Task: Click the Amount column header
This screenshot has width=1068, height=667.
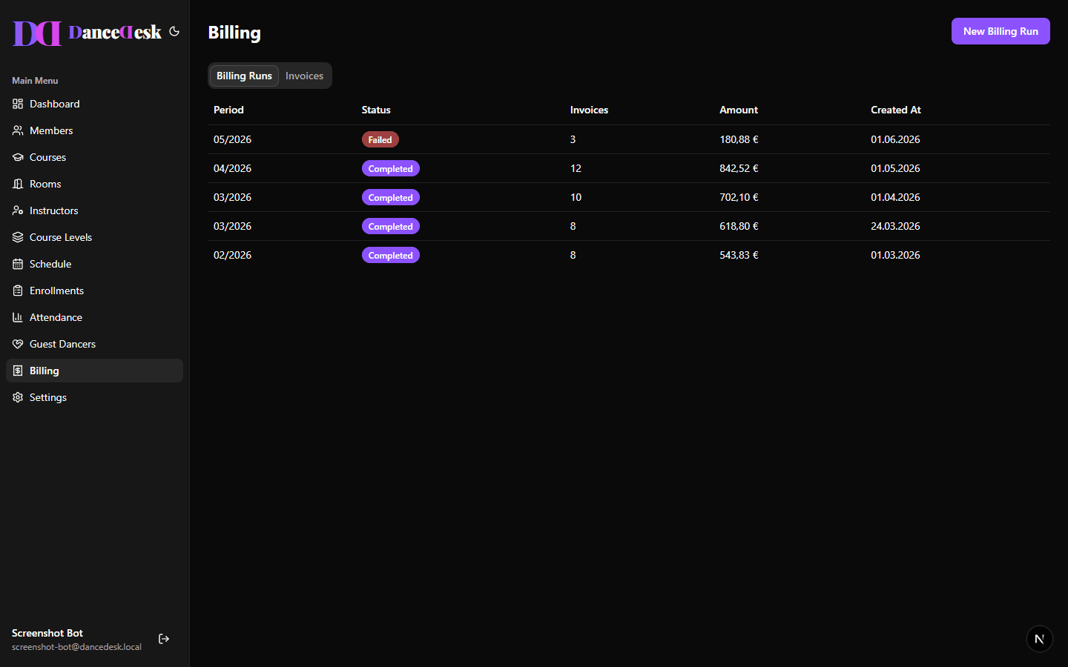Action: (x=739, y=110)
